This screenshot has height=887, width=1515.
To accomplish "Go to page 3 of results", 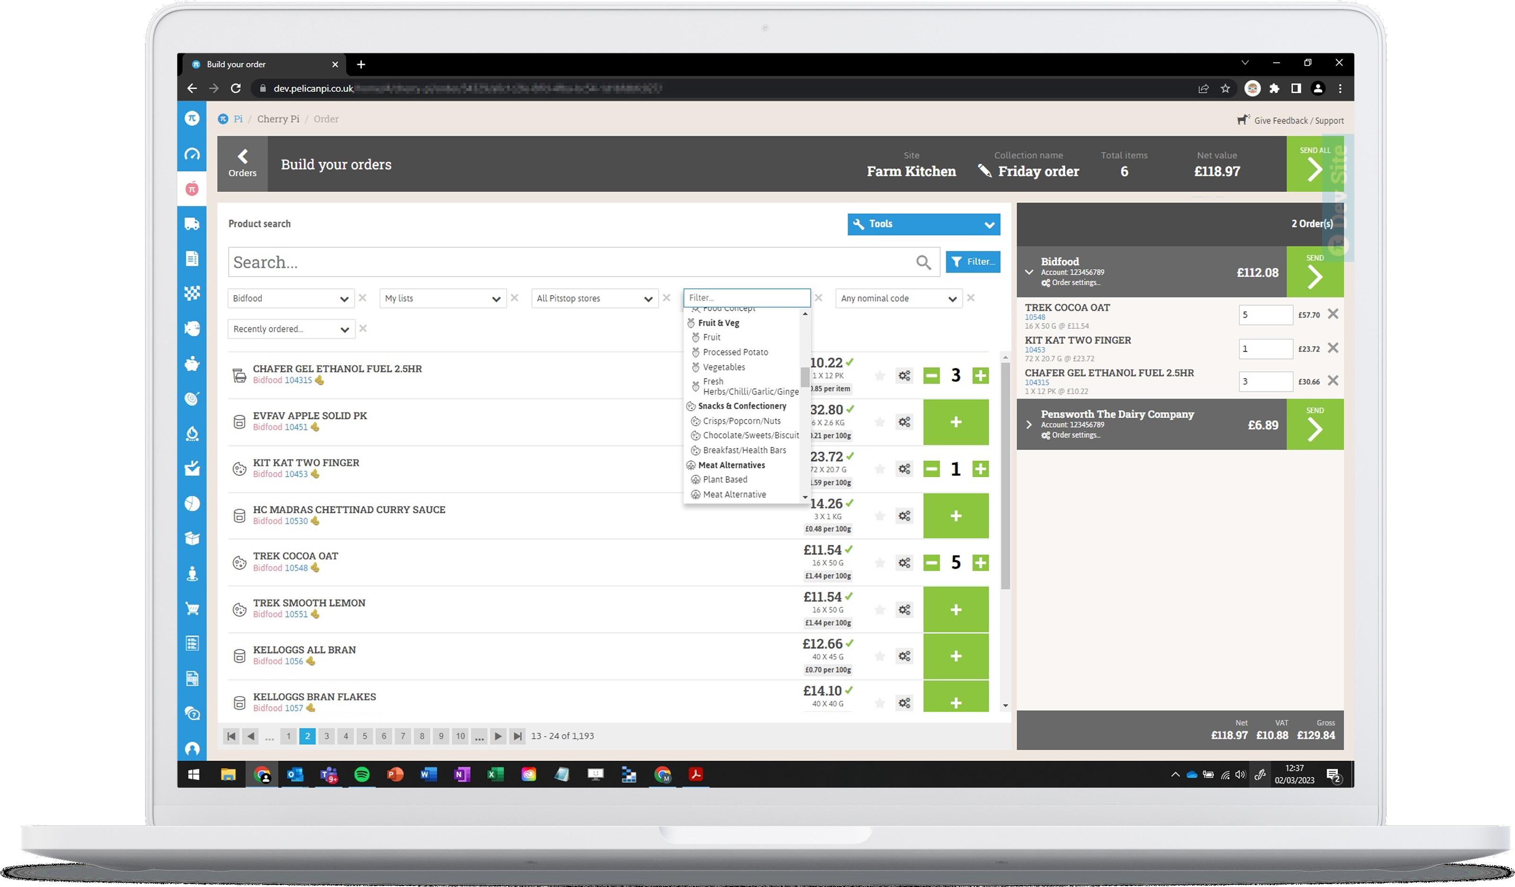I will 327,736.
